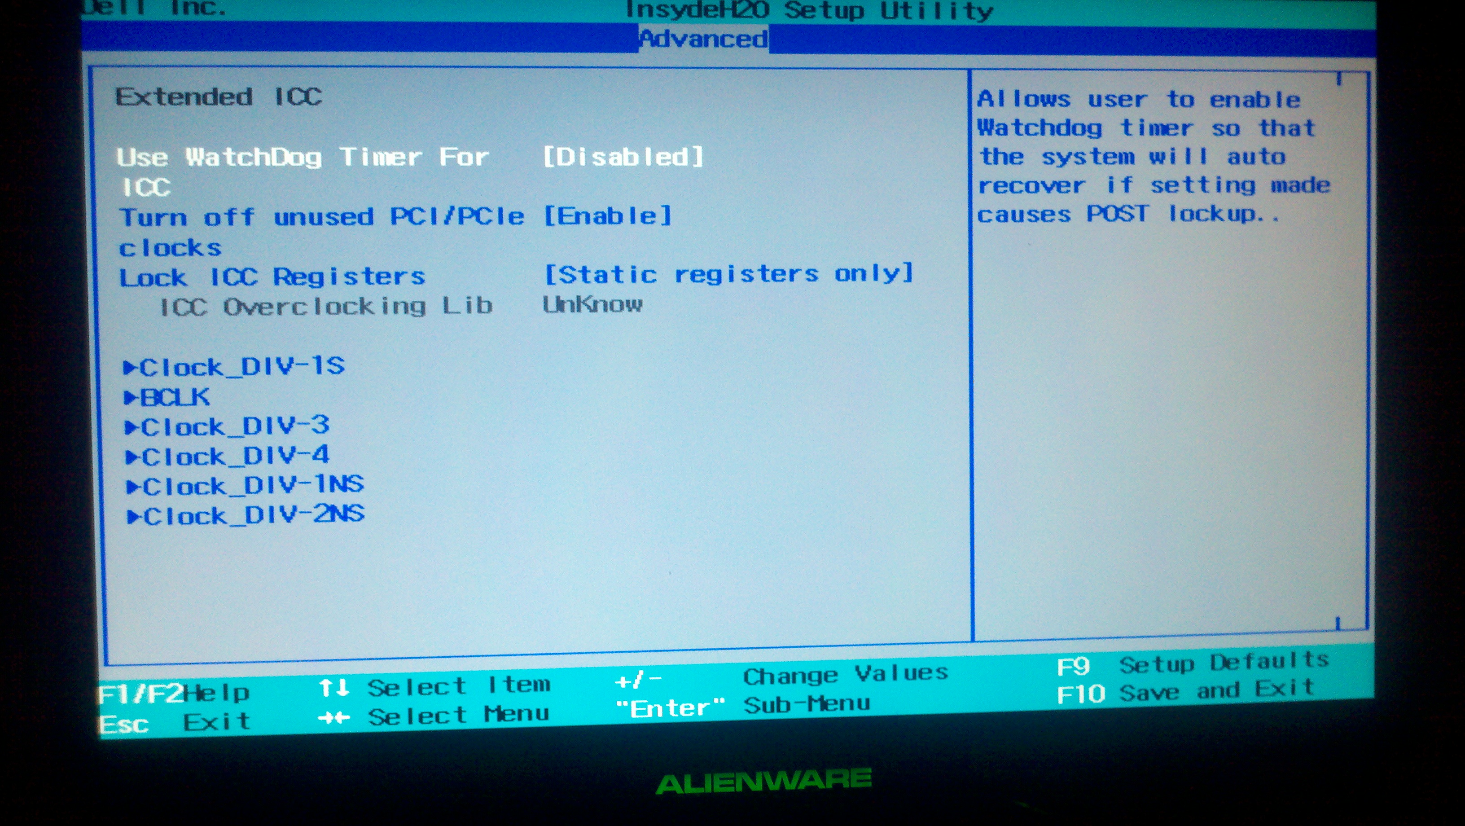1465x826 pixels.
Task: Select Lock ICC Registers option
Action: coord(272,277)
